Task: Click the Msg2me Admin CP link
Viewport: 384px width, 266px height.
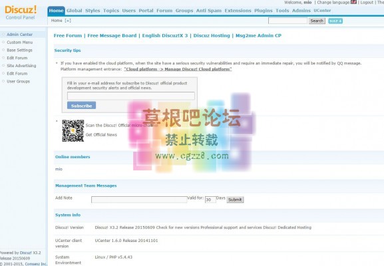Action: point(258,36)
